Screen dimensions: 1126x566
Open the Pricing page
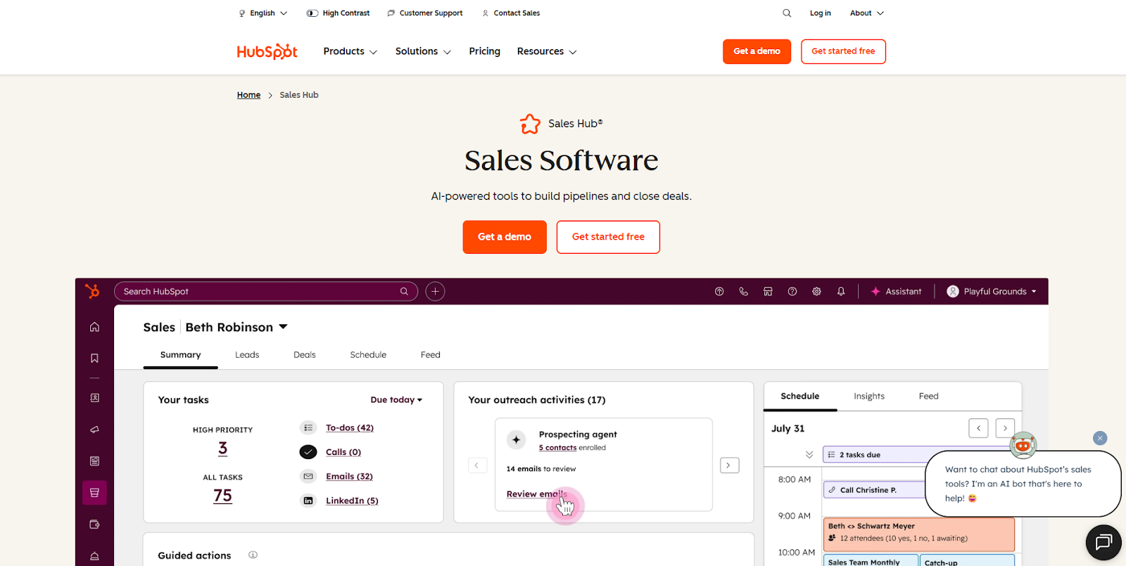tap(485, 51)
